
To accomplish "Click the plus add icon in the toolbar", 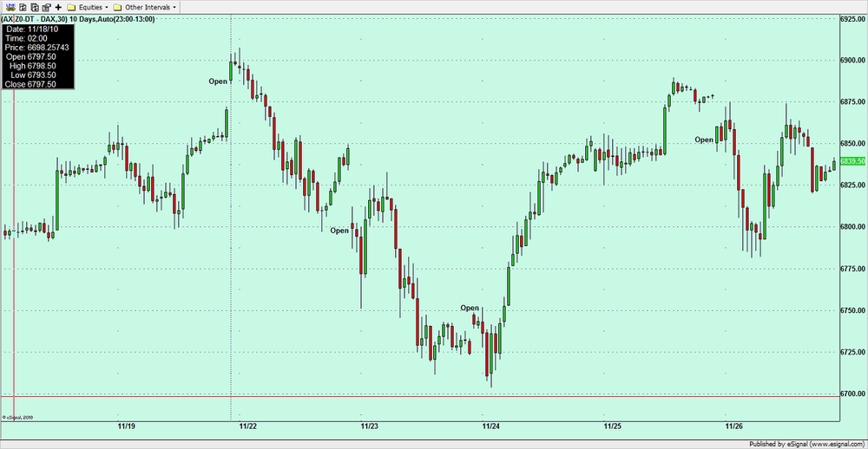I will point(58,7).
